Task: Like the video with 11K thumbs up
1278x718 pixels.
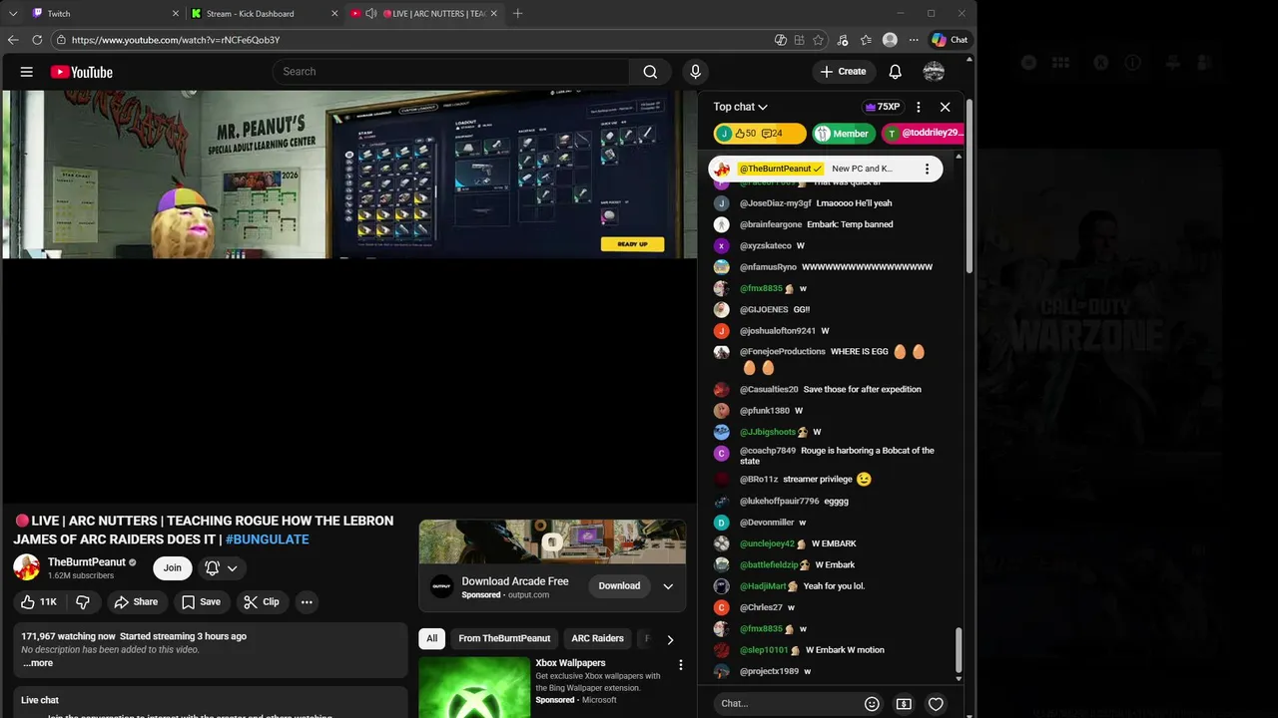Action: [x=40, y=601]
